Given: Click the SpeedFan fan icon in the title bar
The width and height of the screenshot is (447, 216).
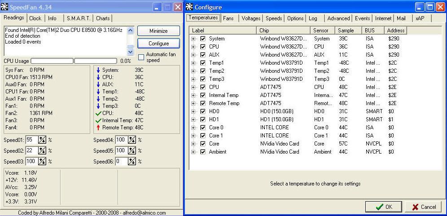Looking at the screenshot, I should click(x=4, y=7).
